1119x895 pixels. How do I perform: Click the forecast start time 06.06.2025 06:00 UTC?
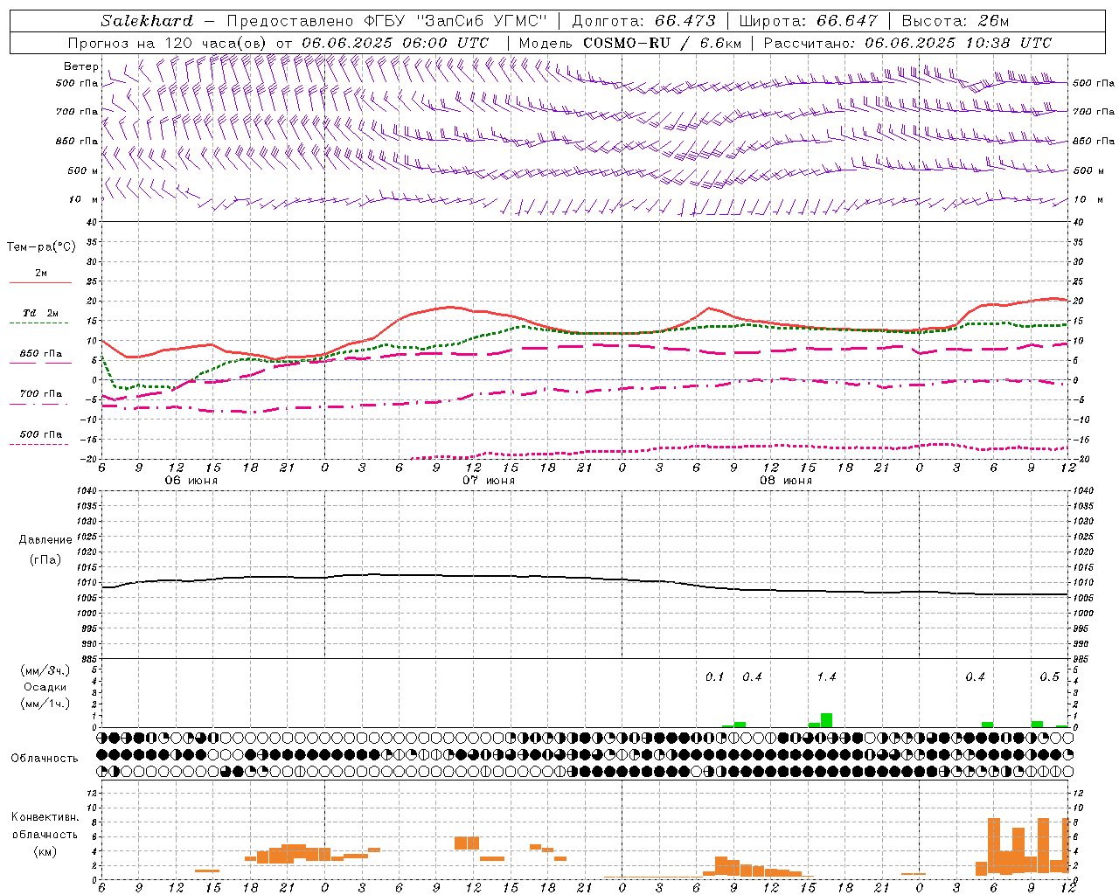tap(395, 43)
